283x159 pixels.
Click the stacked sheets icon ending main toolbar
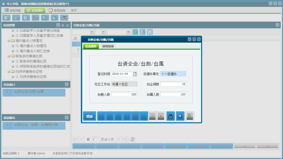pyautogui.click(x=64, y=18)
